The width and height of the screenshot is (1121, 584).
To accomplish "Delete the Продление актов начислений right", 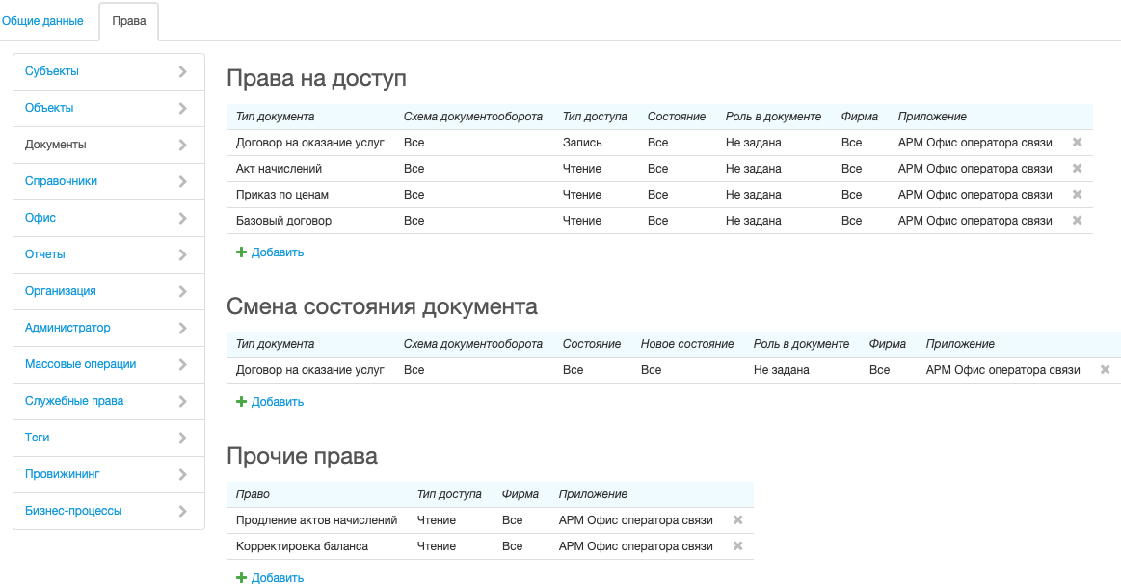I will (737, 519).
